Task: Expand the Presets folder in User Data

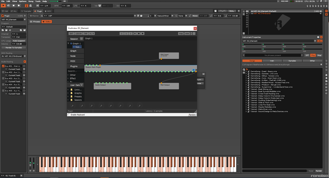Action: [x=68, y=97]
